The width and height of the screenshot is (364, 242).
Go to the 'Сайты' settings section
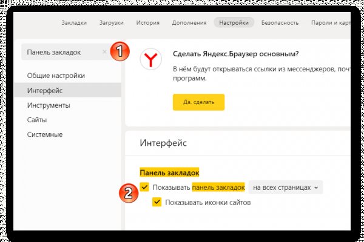click(x=37, y=120)
